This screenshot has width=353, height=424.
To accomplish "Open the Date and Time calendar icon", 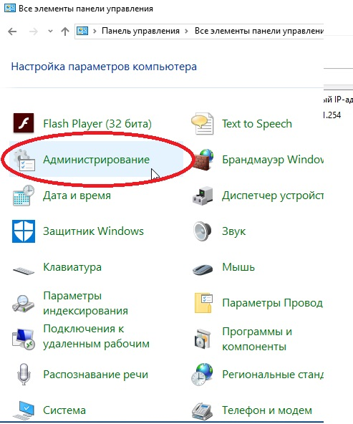I will (24, 196).
